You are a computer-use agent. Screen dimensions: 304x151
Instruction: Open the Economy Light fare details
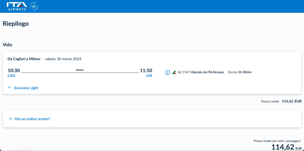click(26, 88)
